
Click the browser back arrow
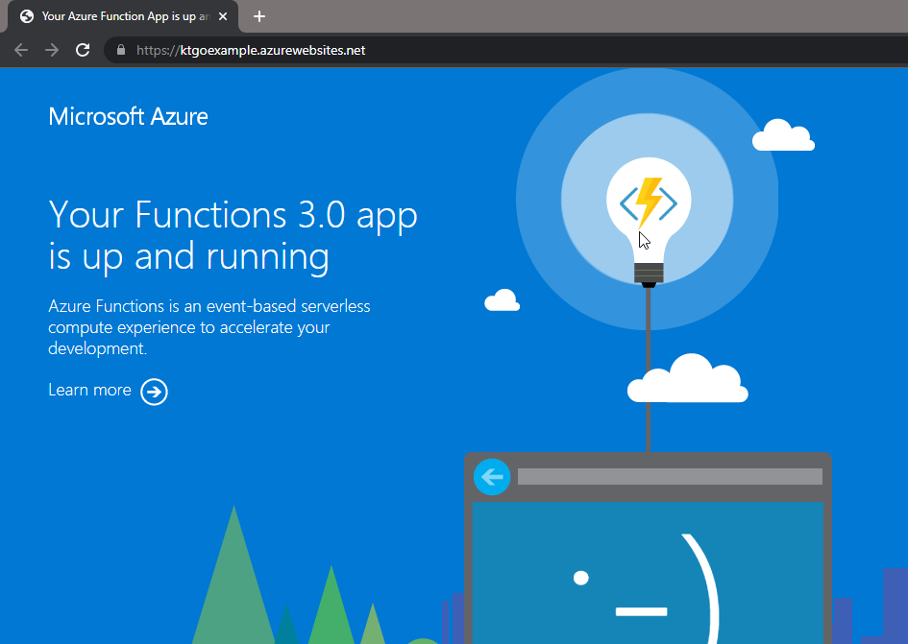(x=21, y=50)
